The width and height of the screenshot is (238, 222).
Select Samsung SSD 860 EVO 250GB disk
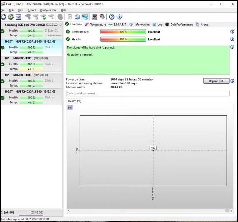point(31,30)
